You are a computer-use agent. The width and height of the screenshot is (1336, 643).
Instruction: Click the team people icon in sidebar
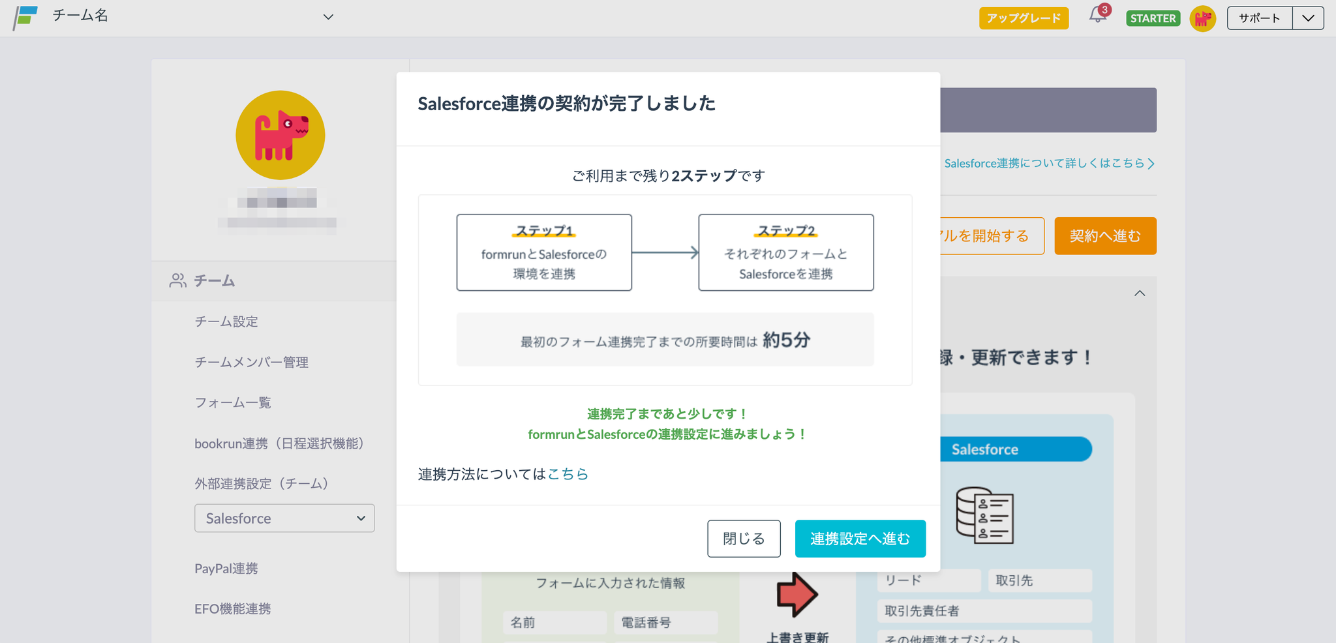(177, 280)
